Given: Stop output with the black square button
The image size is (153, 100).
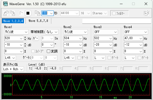Looking at the screenshot, I should coord(28,13).
